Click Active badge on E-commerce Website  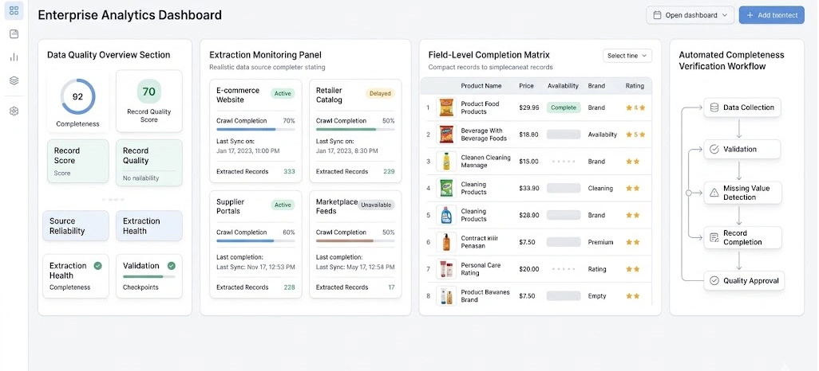pyautogui.click(x=283, y=94)
